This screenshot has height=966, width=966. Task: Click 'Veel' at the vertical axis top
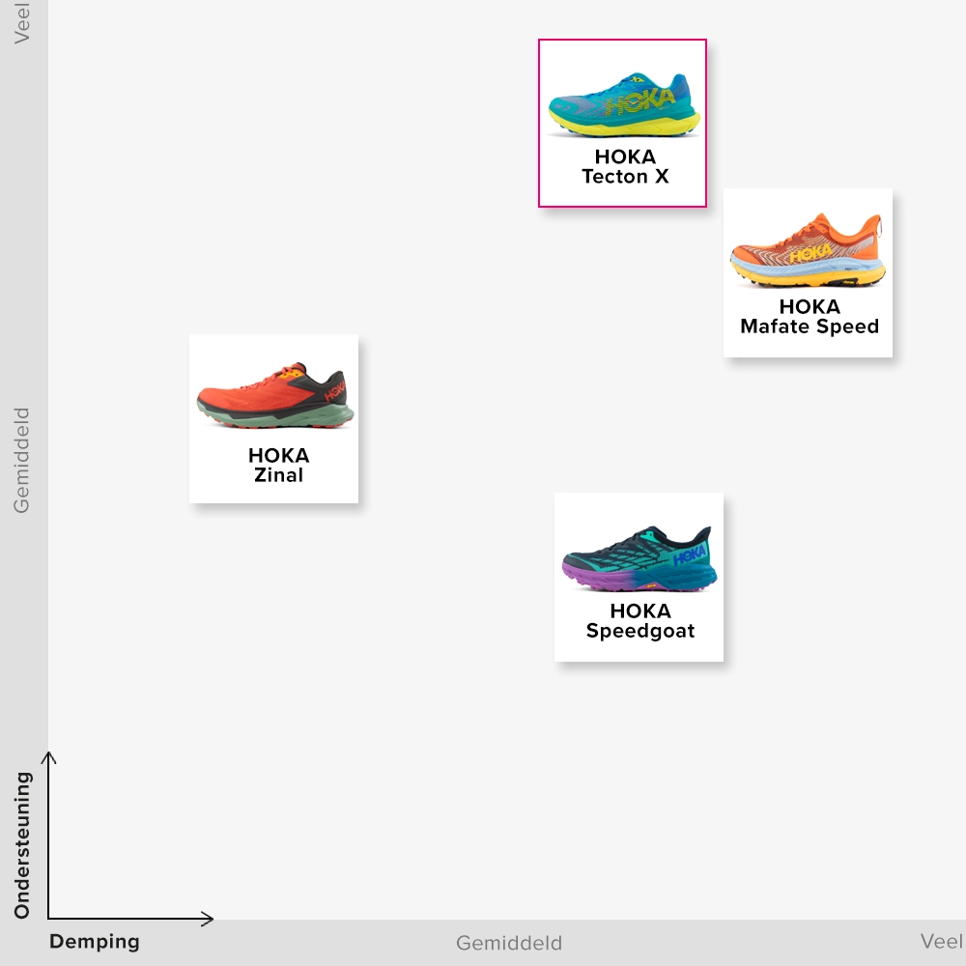(21, 21)
